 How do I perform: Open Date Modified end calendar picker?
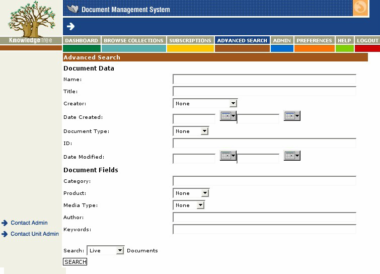coord(292,156)
